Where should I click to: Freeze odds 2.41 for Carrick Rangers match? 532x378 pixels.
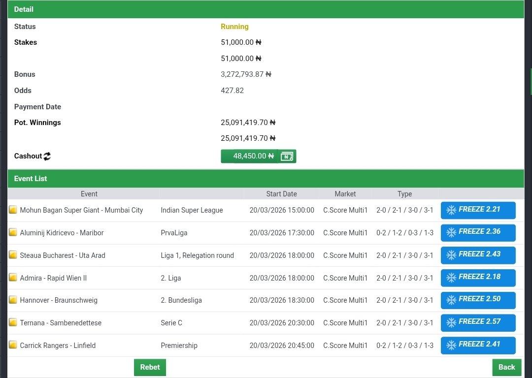click(x=478, y=345)
